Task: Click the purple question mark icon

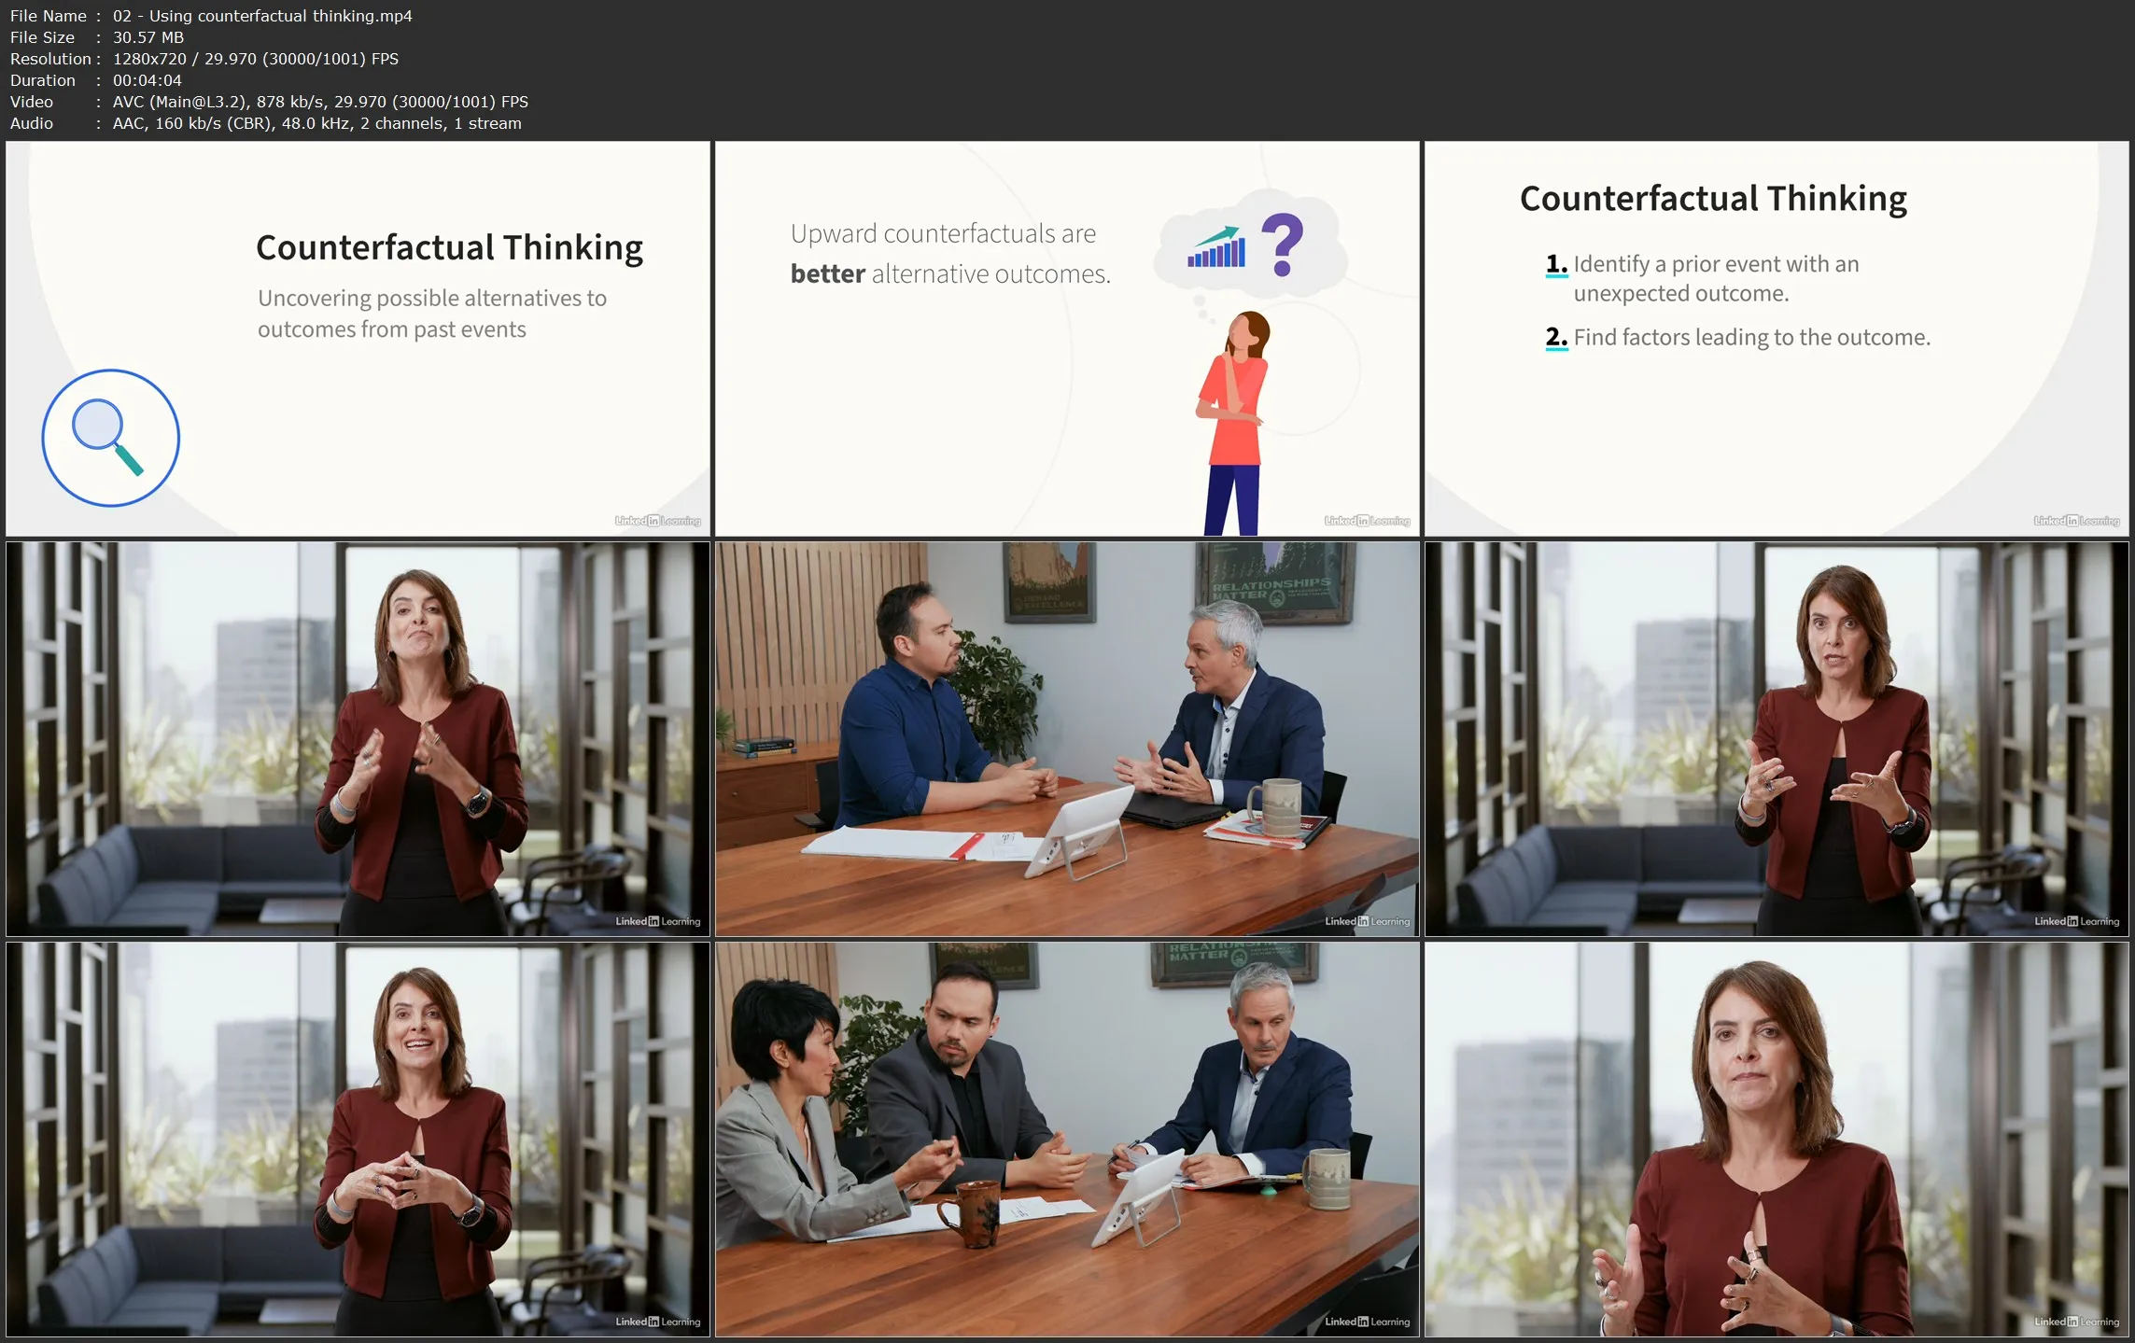Action: click(1282, 244)
